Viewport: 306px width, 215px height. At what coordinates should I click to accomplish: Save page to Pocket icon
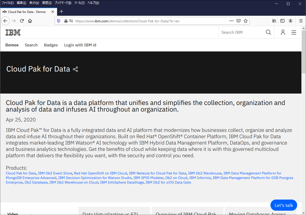pos(239,21)
